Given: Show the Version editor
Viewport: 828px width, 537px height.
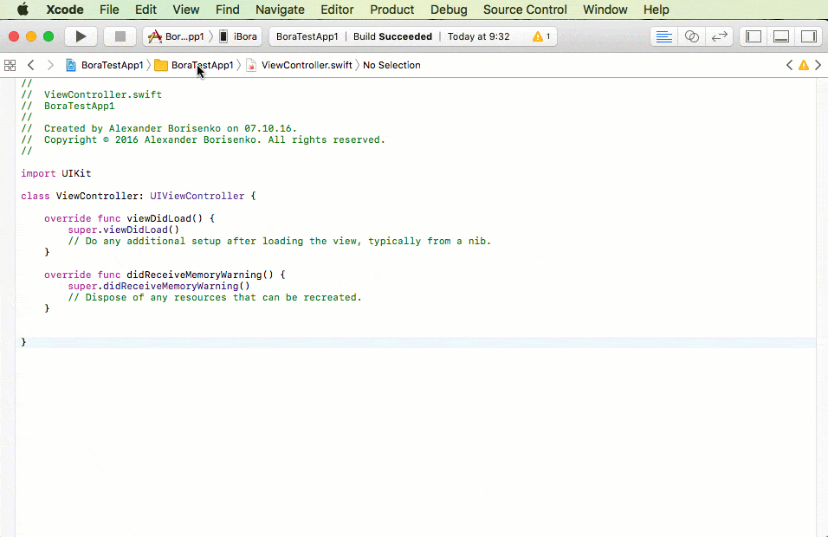Looking at the screenshot, I should click(719, 36).
